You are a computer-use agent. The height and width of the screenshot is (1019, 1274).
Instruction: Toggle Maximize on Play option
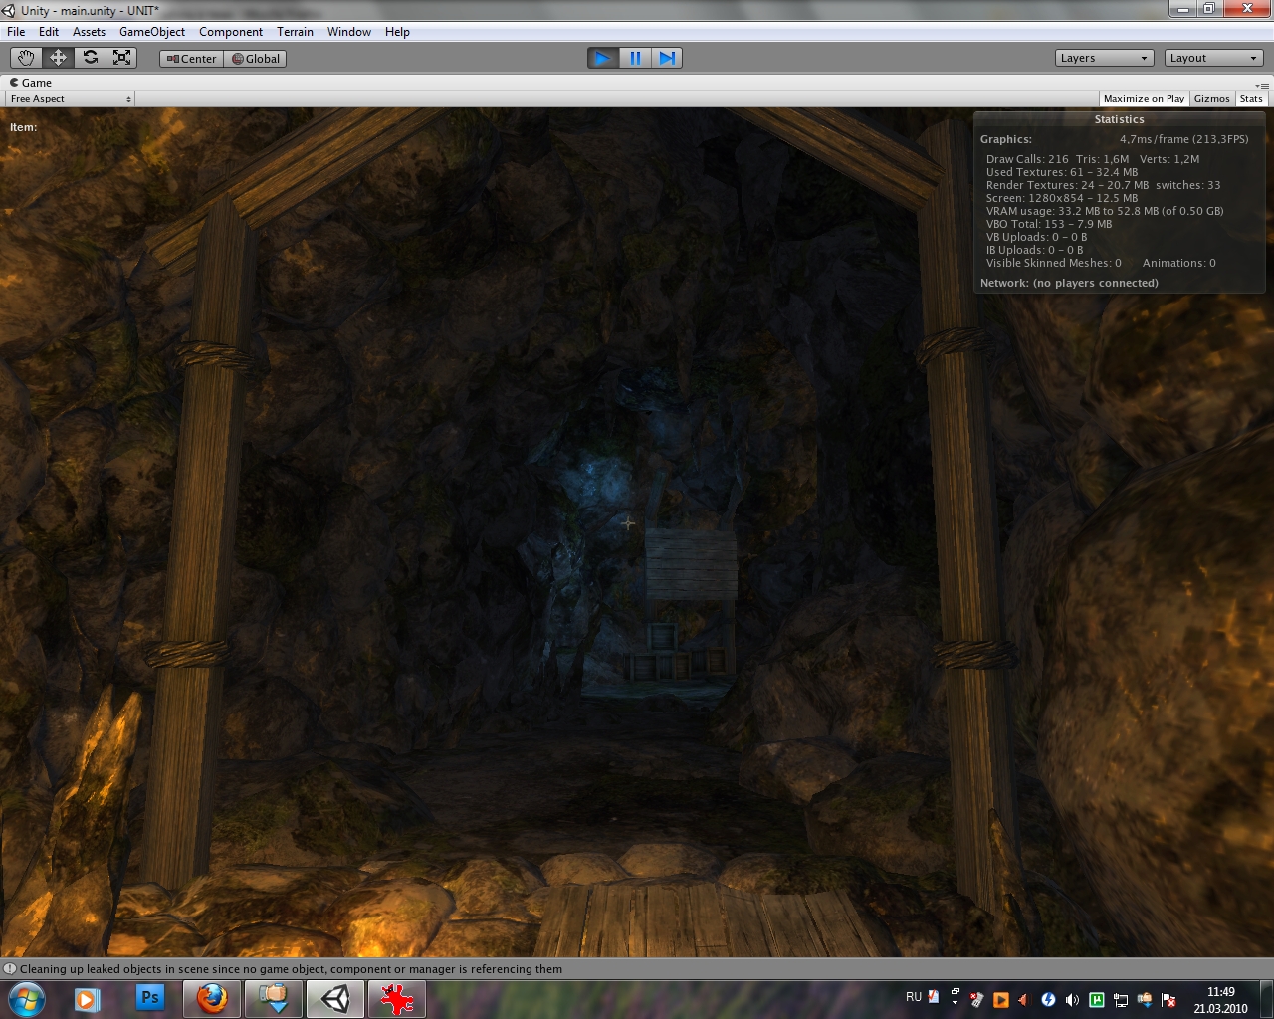pyautogui.click(x=1144, y=99)
